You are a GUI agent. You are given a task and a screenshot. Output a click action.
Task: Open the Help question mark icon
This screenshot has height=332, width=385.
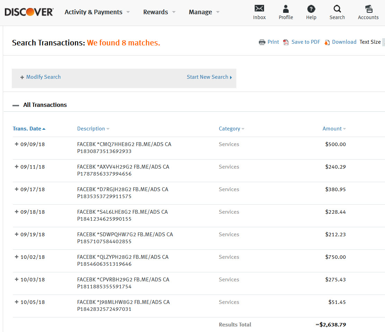pyautogui.click(x=311, y=9)
